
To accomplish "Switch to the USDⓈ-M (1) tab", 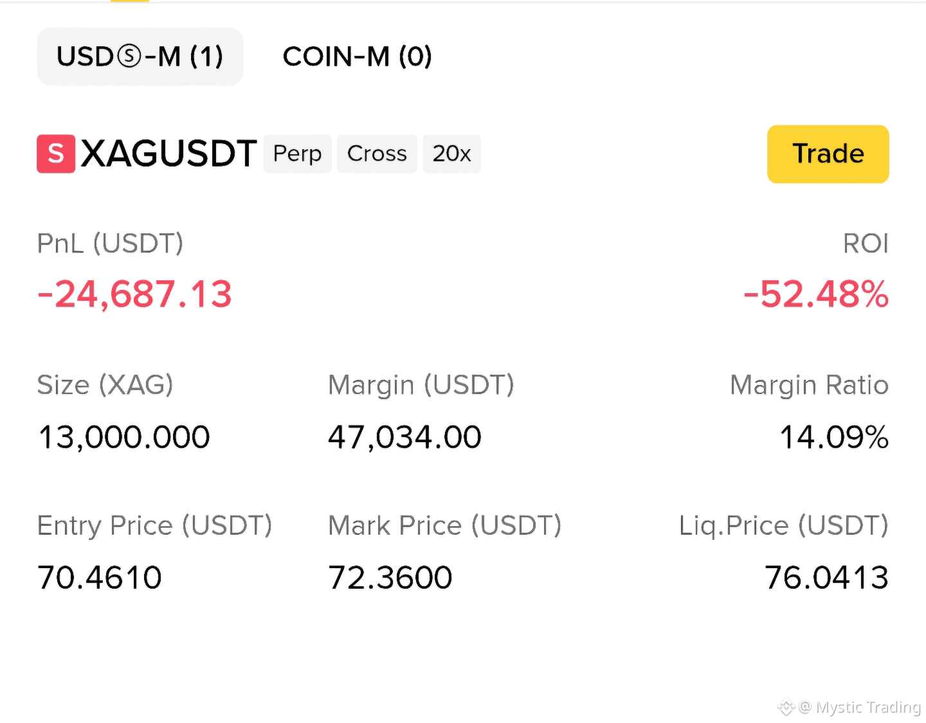I will pyautogui.click(x=140, y=57).
